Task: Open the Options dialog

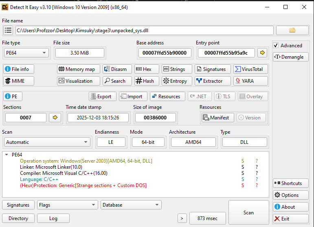Action: point(290,195)
